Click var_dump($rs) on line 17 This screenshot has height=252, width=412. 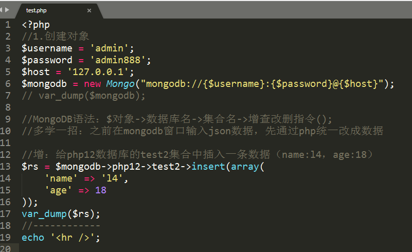61,214
